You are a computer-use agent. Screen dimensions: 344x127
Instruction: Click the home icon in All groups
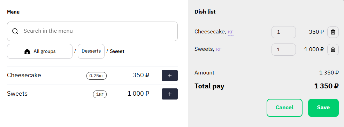[x=27, y=51]
